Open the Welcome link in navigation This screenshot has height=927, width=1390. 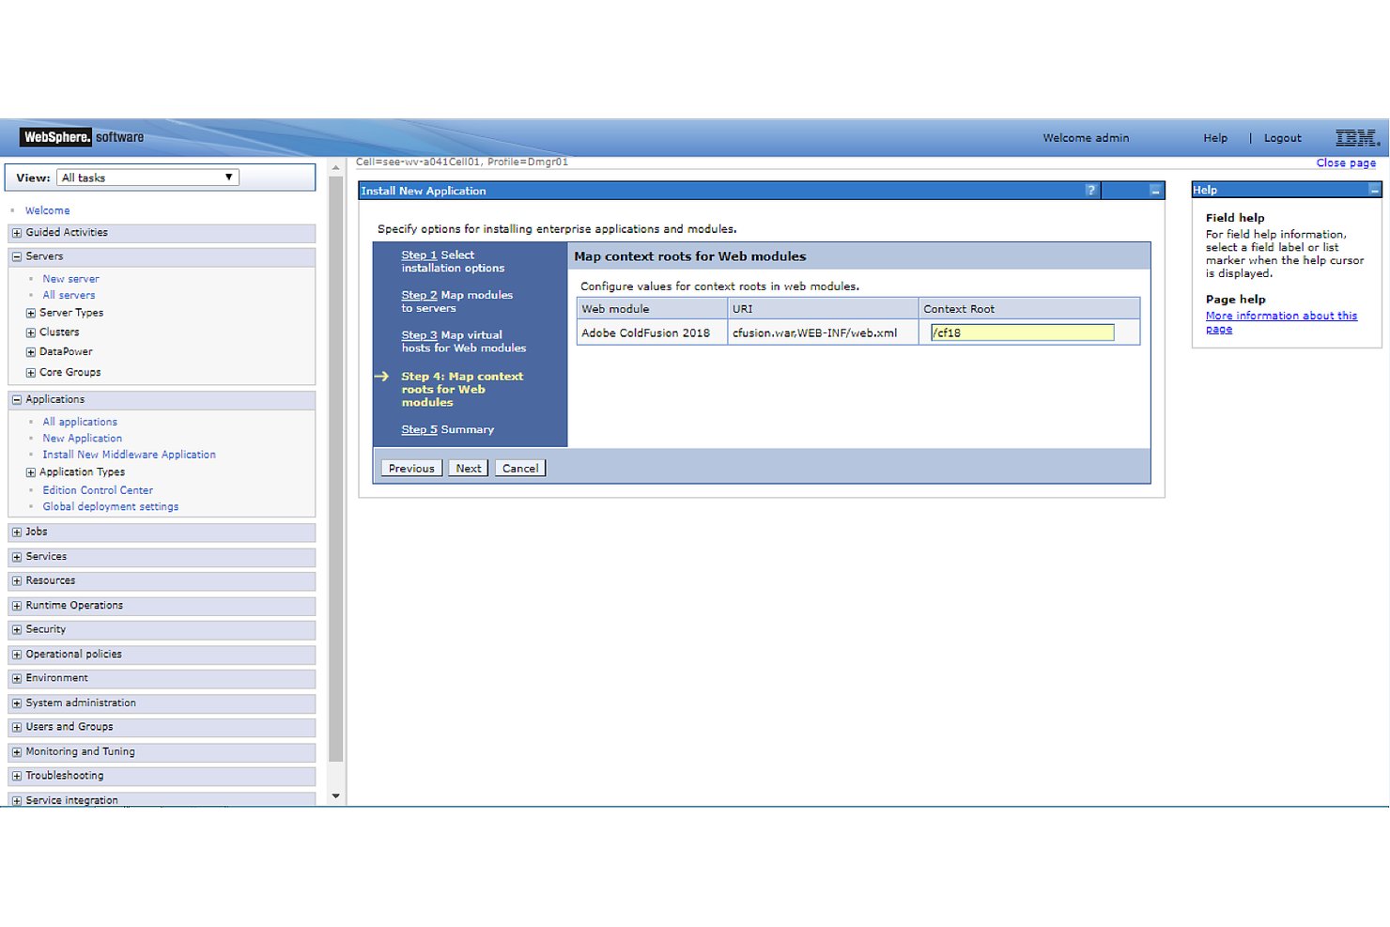point(48,210)
